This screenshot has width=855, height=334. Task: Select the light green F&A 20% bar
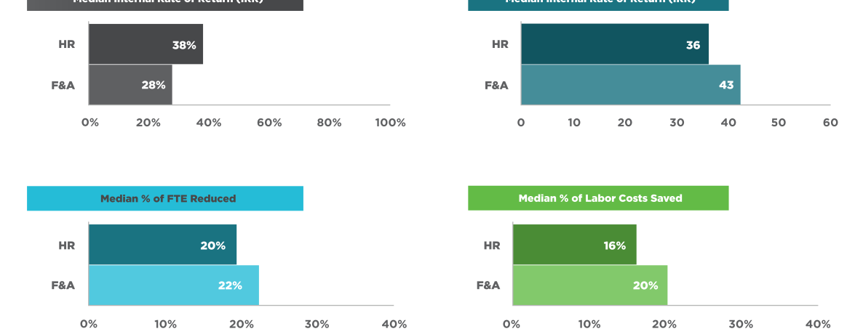[589, 285]
